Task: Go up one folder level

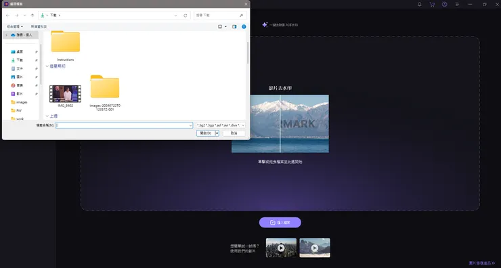Action: (x=32, y=16)
